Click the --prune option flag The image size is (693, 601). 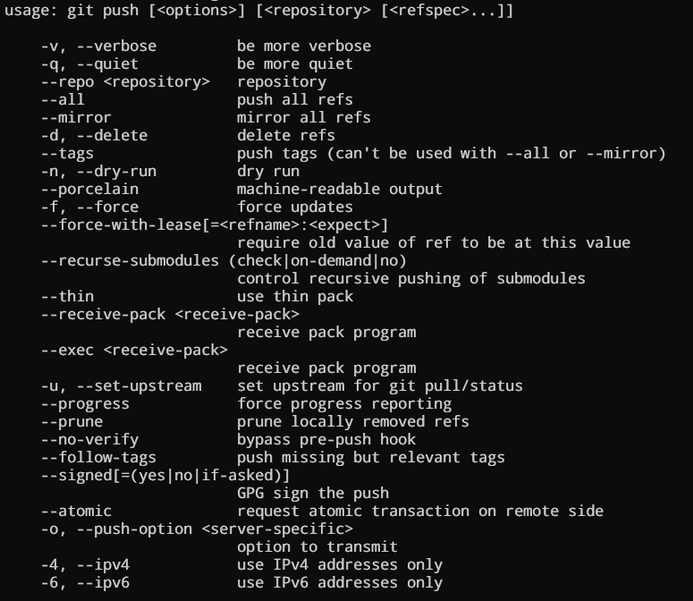(x=72, y=422)
